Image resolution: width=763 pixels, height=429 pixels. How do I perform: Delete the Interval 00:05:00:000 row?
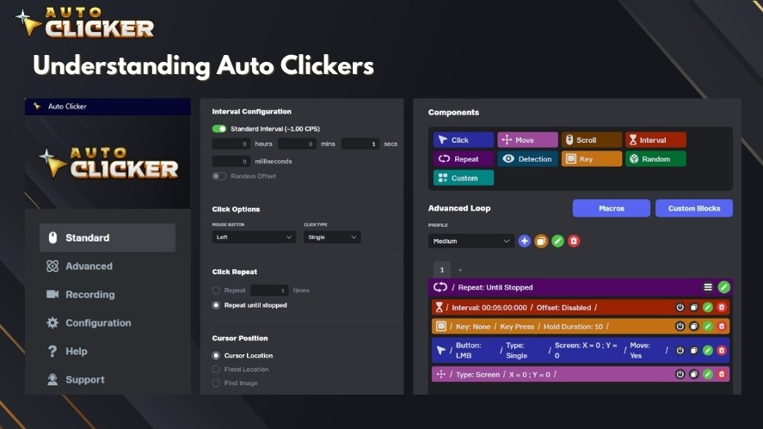click(722, 308)
